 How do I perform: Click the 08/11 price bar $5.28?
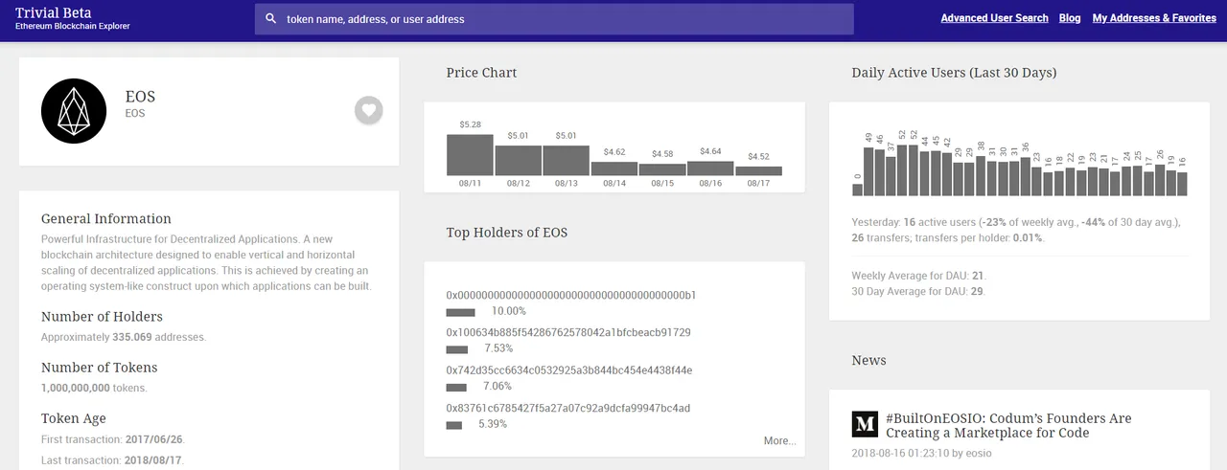pyautogui.click(x=470, y=154)
